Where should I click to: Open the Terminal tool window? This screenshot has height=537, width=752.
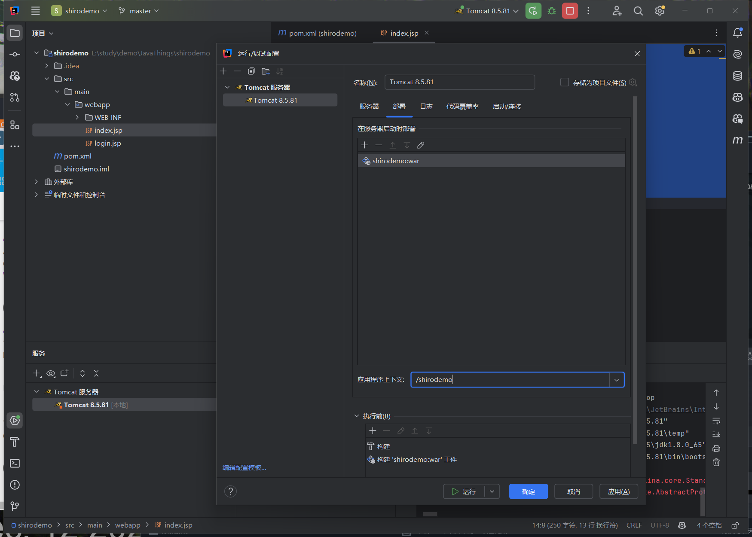coord(15,463)
